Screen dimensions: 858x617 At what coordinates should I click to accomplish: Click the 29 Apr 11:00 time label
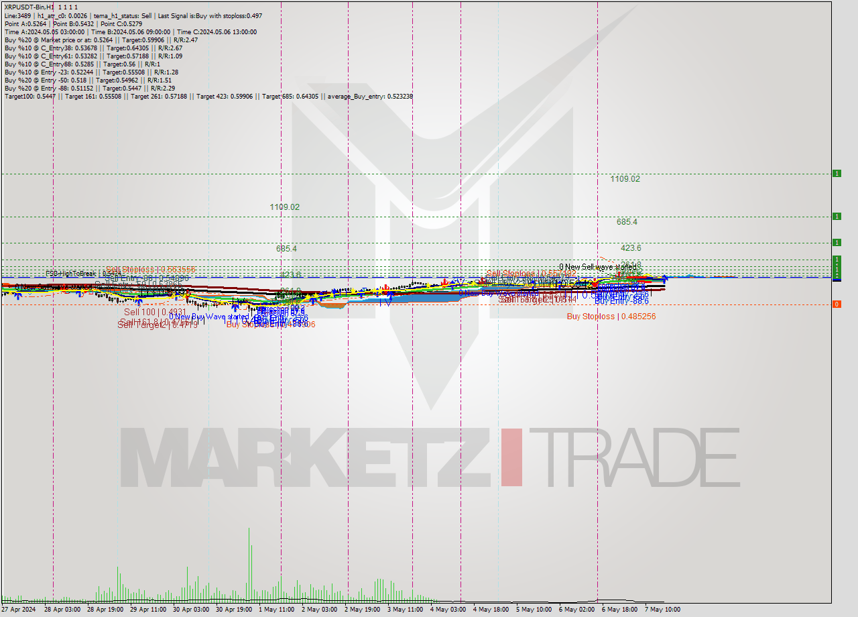(x=147, y=610)
